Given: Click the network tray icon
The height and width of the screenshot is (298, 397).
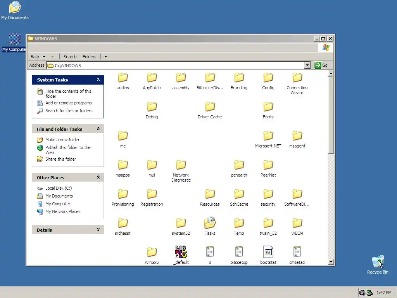Looking at the screenshot, I should [369, 293].
